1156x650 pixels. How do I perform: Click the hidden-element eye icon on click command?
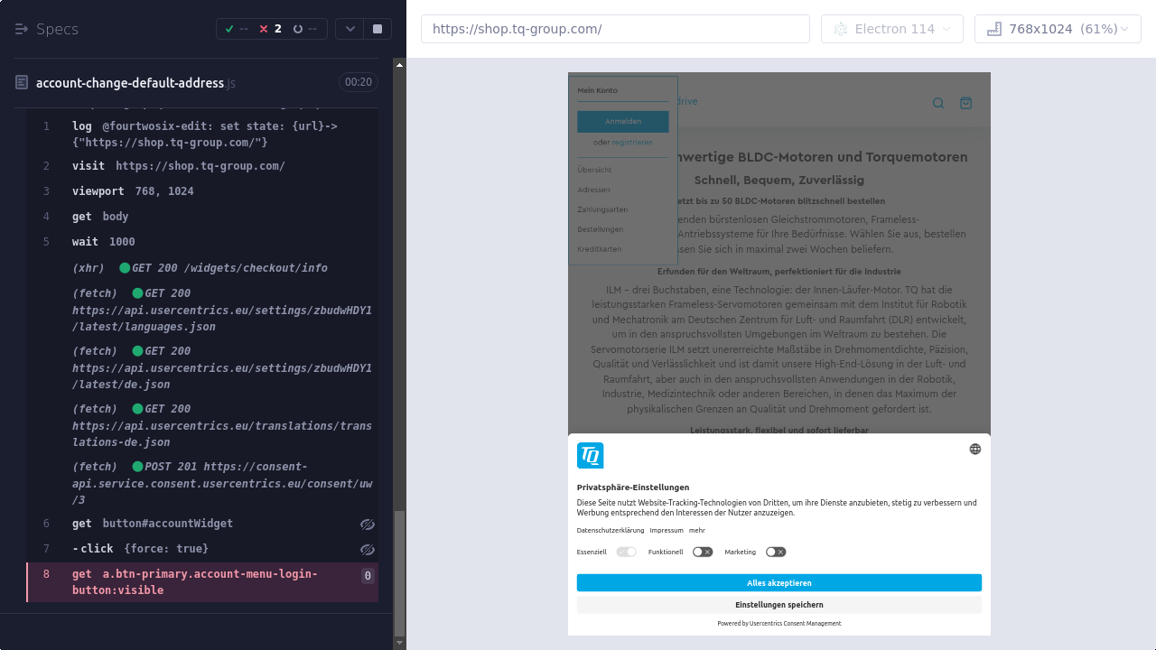pos(367,549)
